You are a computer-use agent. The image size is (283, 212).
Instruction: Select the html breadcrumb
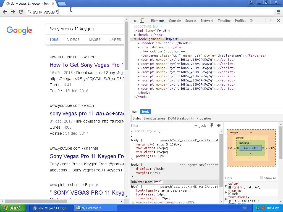135,112
